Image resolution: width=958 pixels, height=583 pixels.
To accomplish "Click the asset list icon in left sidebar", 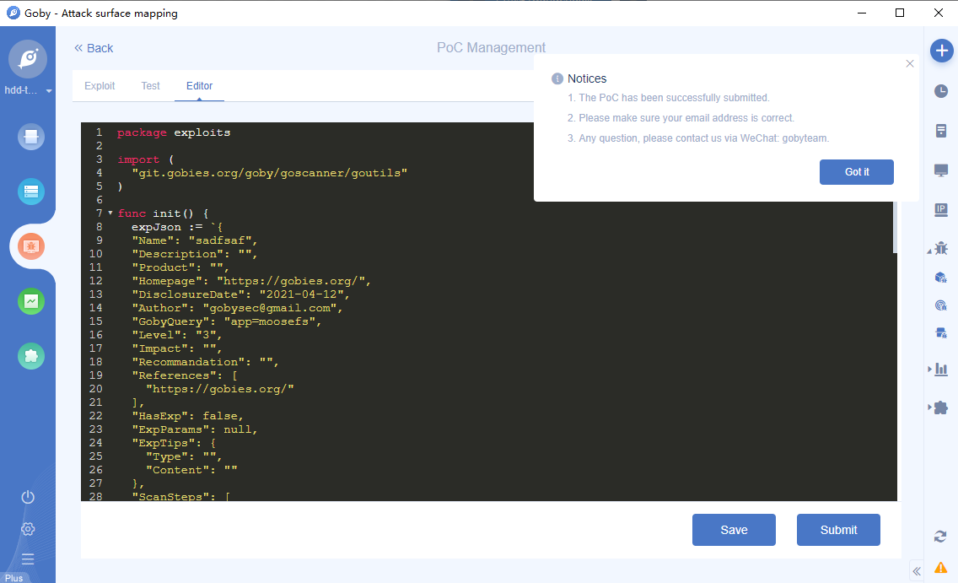I will click(x=30, y=192).
